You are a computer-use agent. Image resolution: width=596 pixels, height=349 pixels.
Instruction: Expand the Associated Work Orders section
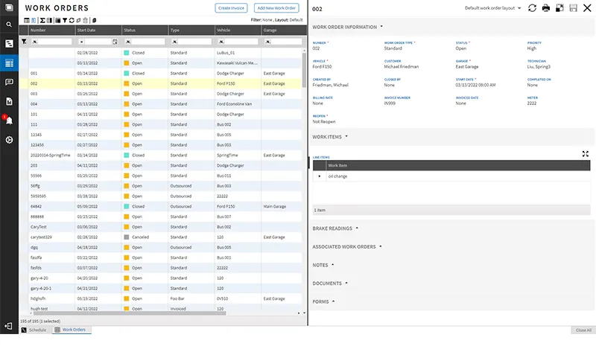pyautogui.click(x=346, y=246)
